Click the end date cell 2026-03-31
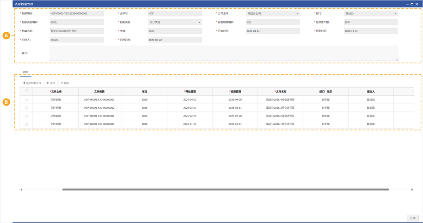423x223 pixels. (235, 108)
